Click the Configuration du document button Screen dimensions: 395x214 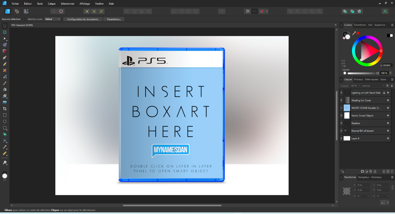point(83,19)
